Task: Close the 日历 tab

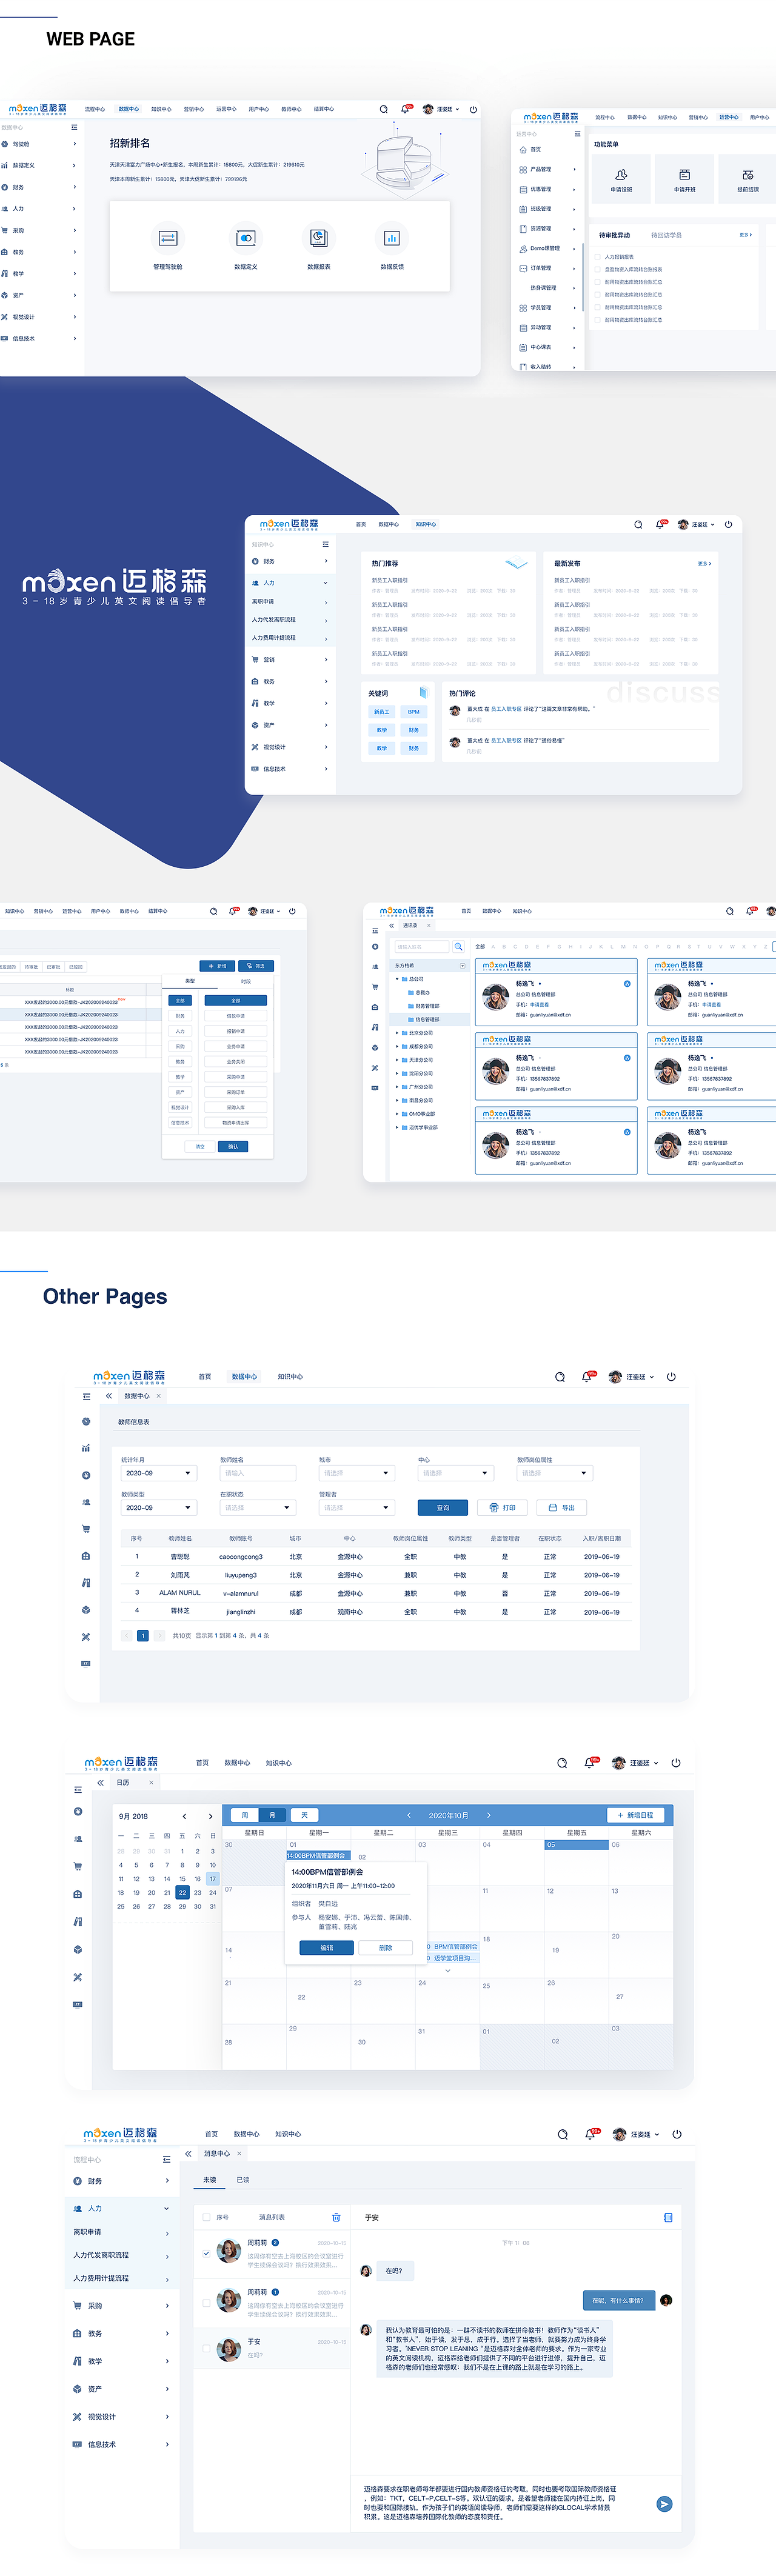Action: pyautogui.click(x=151, y=1782)
